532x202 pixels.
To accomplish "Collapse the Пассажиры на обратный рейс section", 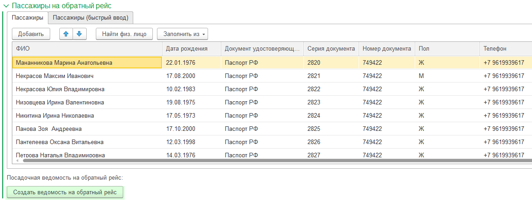I will (5, 6).
